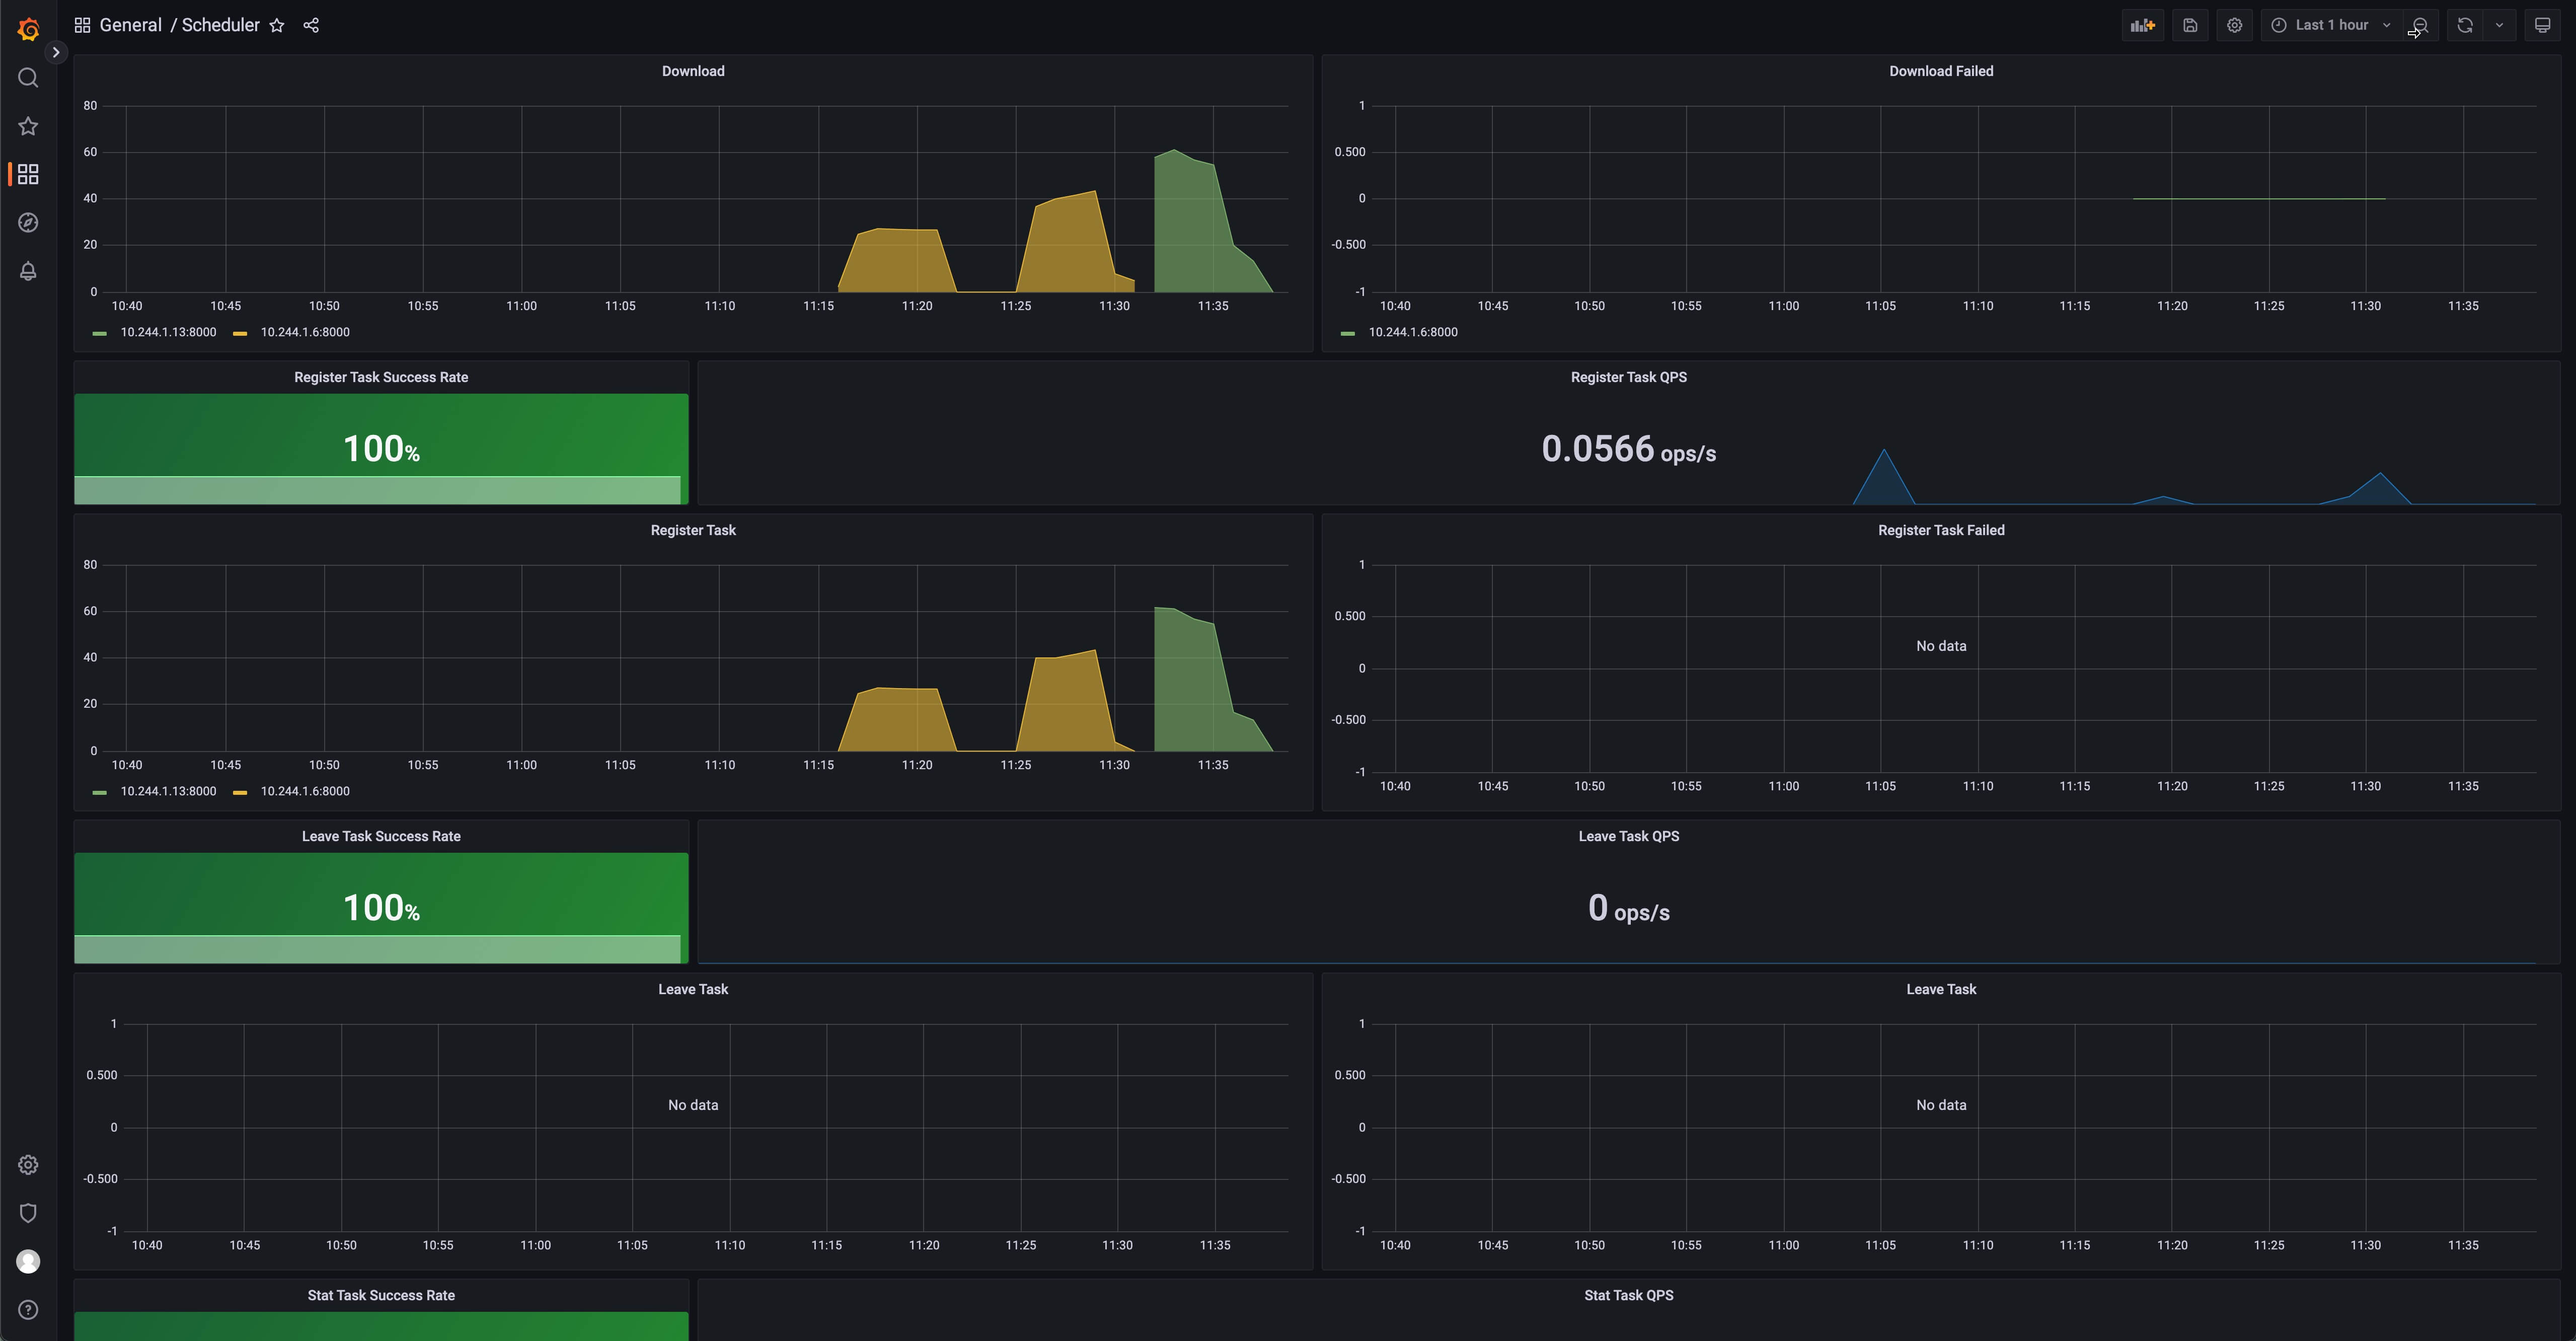Open the Alerting bell icon
The image size is (2576, 1341).
point(28,271)
